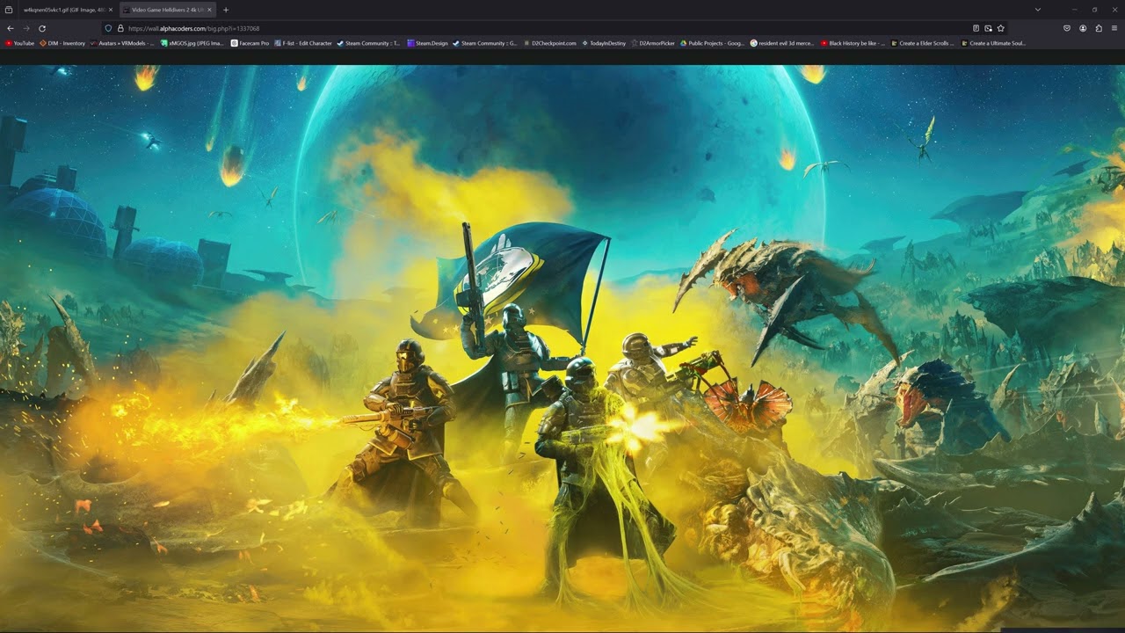Open the tracking protection shield icon
Image resolution: width=1125 pixels, height=633 pixels.
(108, 28)
